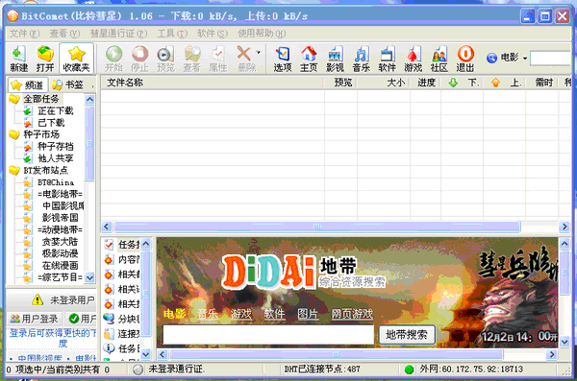
Task: Go to 主页 (Home) toolbar icon
Action: (x=309, y=59)
